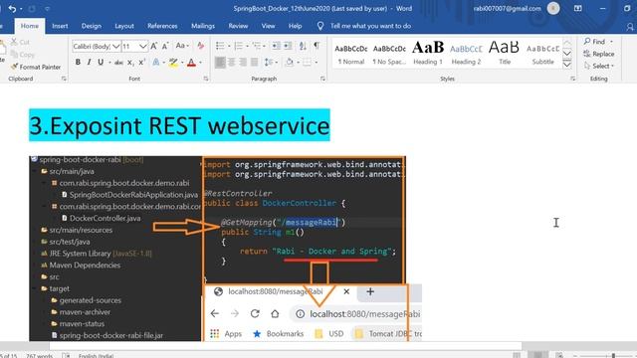Justify paragraph text

tap(254, 62)
